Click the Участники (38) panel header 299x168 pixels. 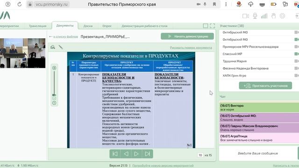[232, 26]
